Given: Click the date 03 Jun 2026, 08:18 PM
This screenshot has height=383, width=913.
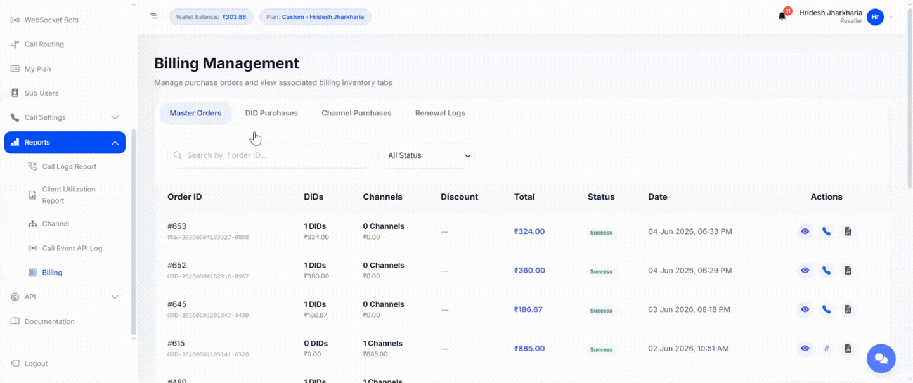Looking at the screenshot, I should tap(689, 309).
